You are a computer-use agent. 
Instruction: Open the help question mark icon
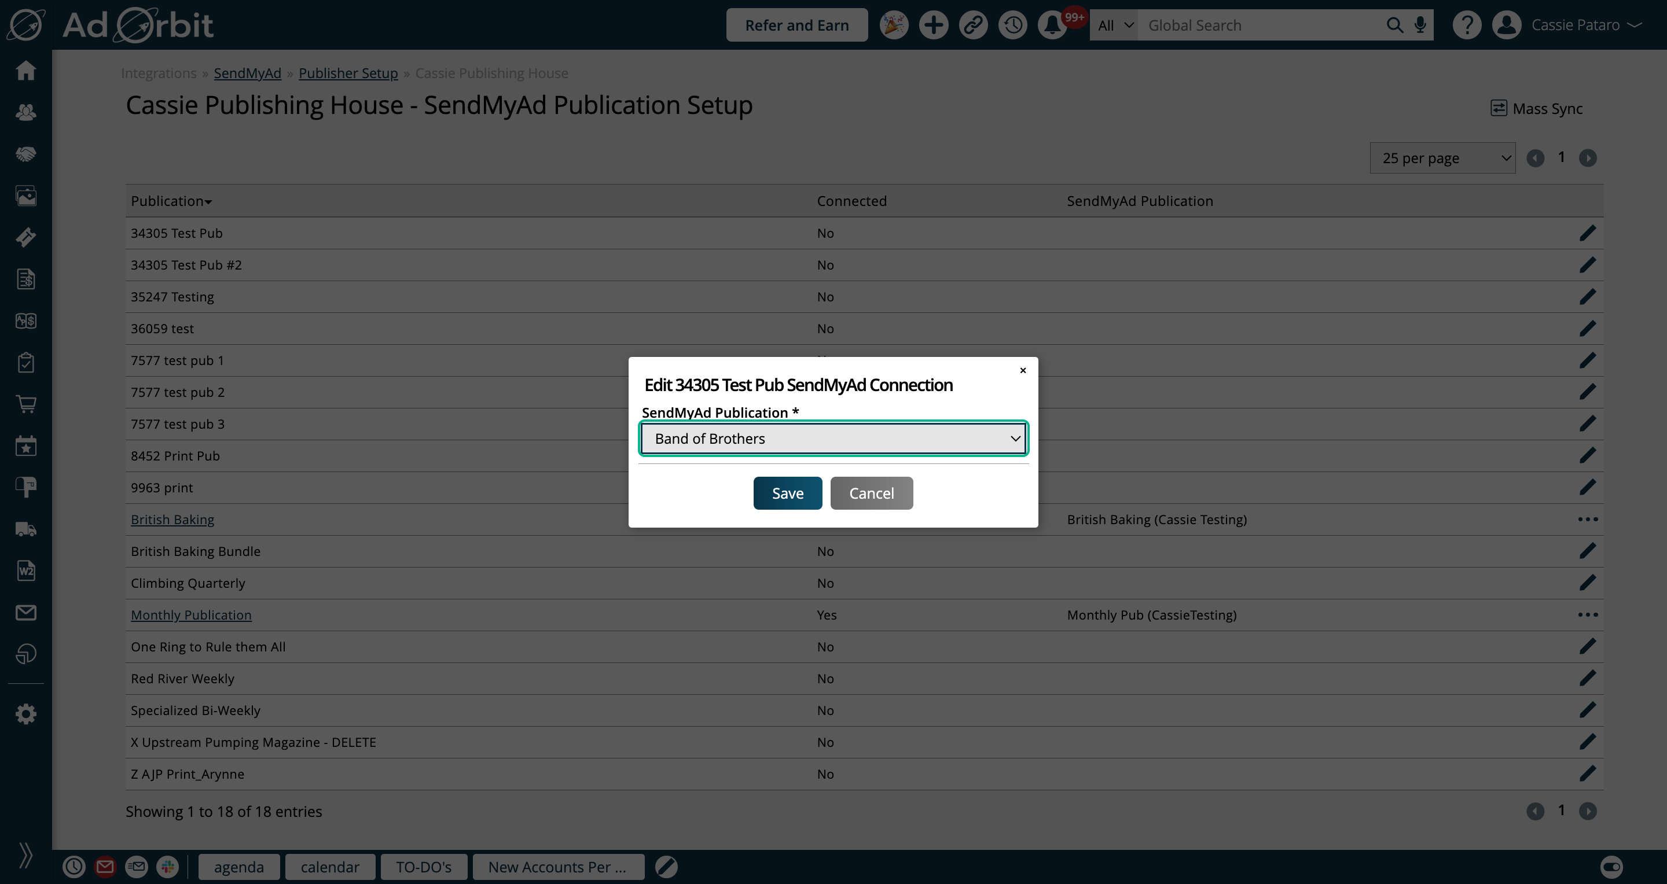pyautogui.click(x=1466, y=25)
